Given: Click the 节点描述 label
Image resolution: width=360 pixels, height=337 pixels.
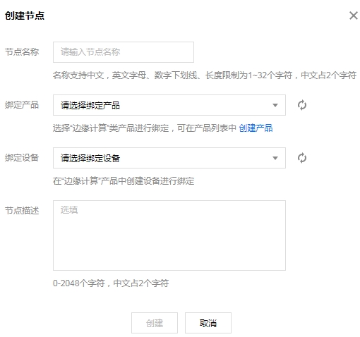Looking at the screenshot, I should (22, 211).
